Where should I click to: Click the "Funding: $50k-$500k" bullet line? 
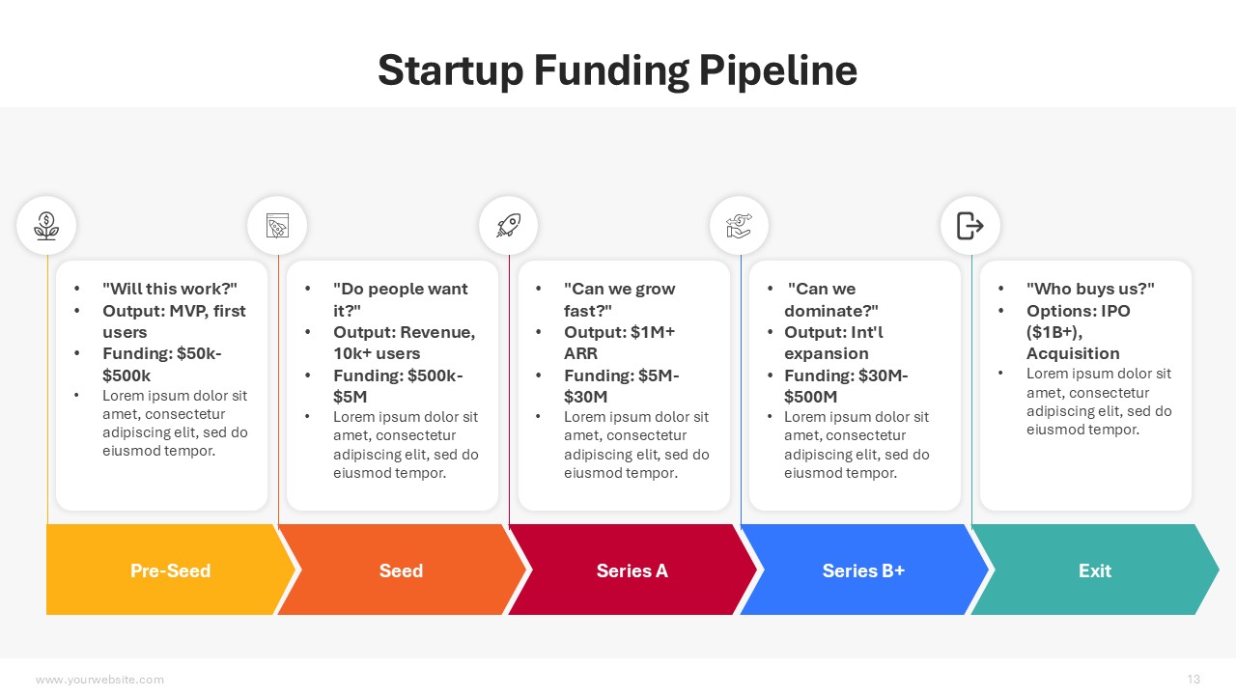point(162,364)
